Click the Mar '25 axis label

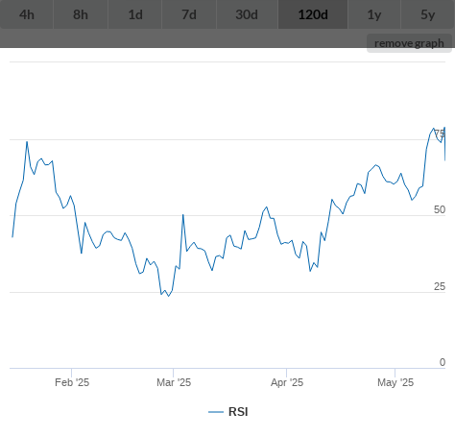pyautogui.click(x=174, y=382)
